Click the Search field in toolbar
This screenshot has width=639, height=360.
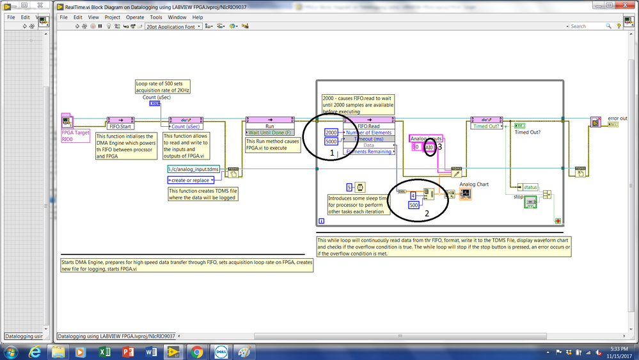pyautogui.click(x=586, y=26)
